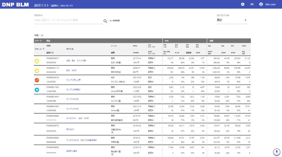
Task: Sort by the アラート column header
Action: click(40, 49)
